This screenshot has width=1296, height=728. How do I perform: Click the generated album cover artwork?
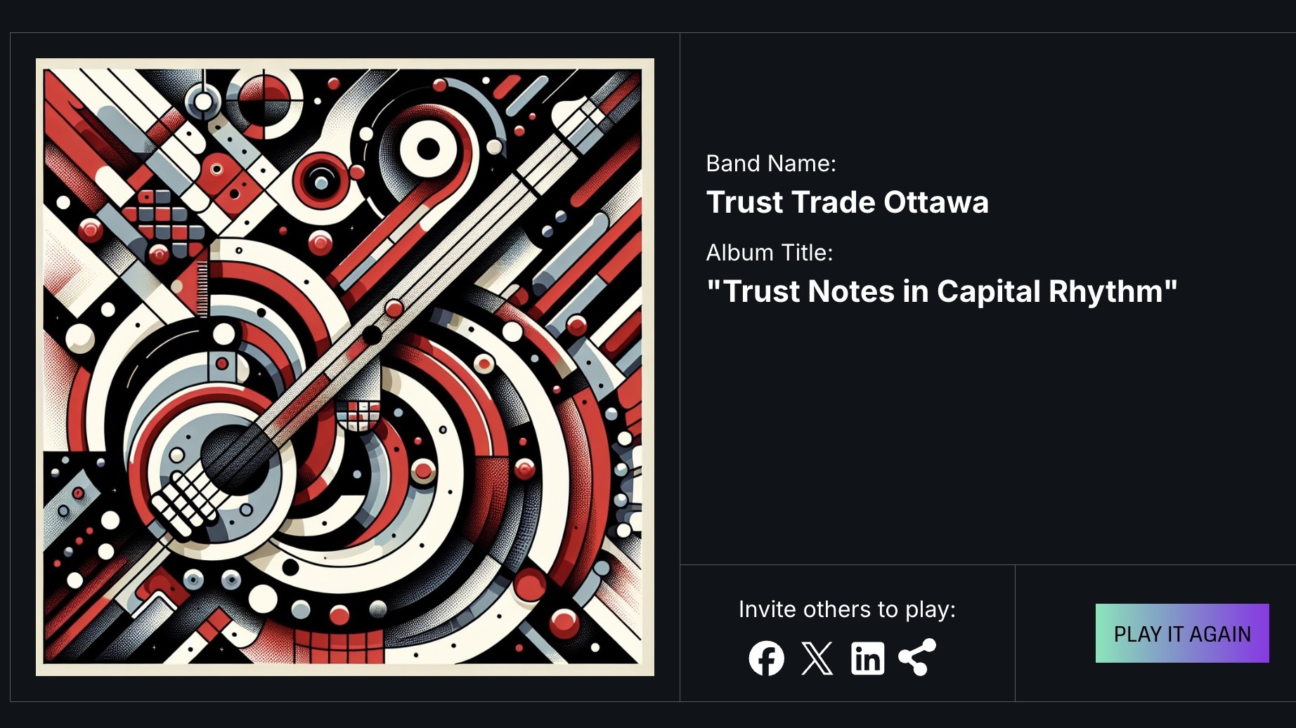tap(344, 366)
